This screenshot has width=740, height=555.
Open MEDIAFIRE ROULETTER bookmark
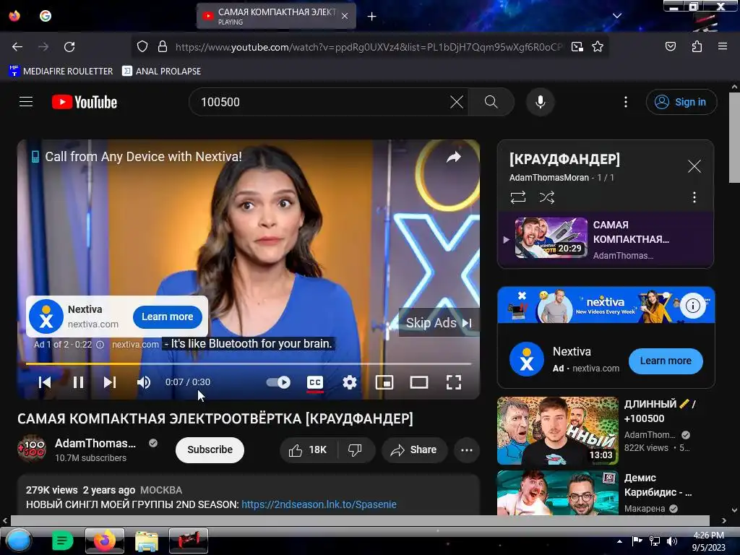[x=61, y=72]
